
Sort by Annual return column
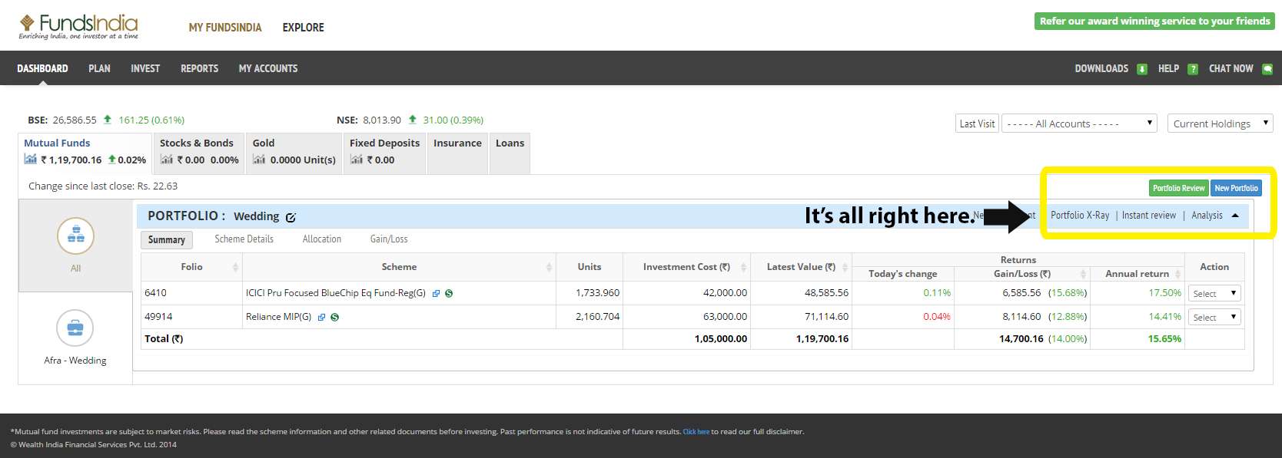(1177, 274)
